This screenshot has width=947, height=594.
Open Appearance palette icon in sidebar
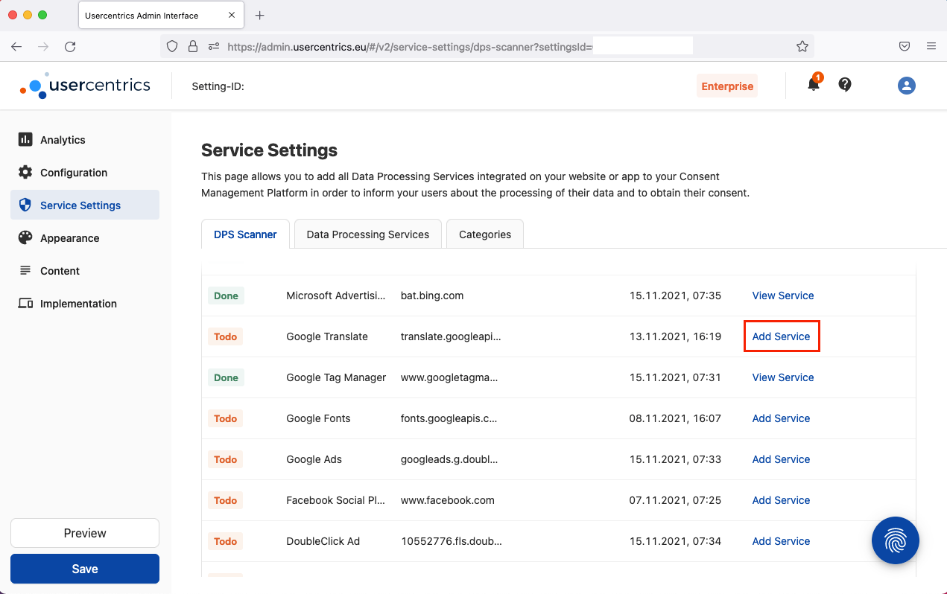[25, 238]
